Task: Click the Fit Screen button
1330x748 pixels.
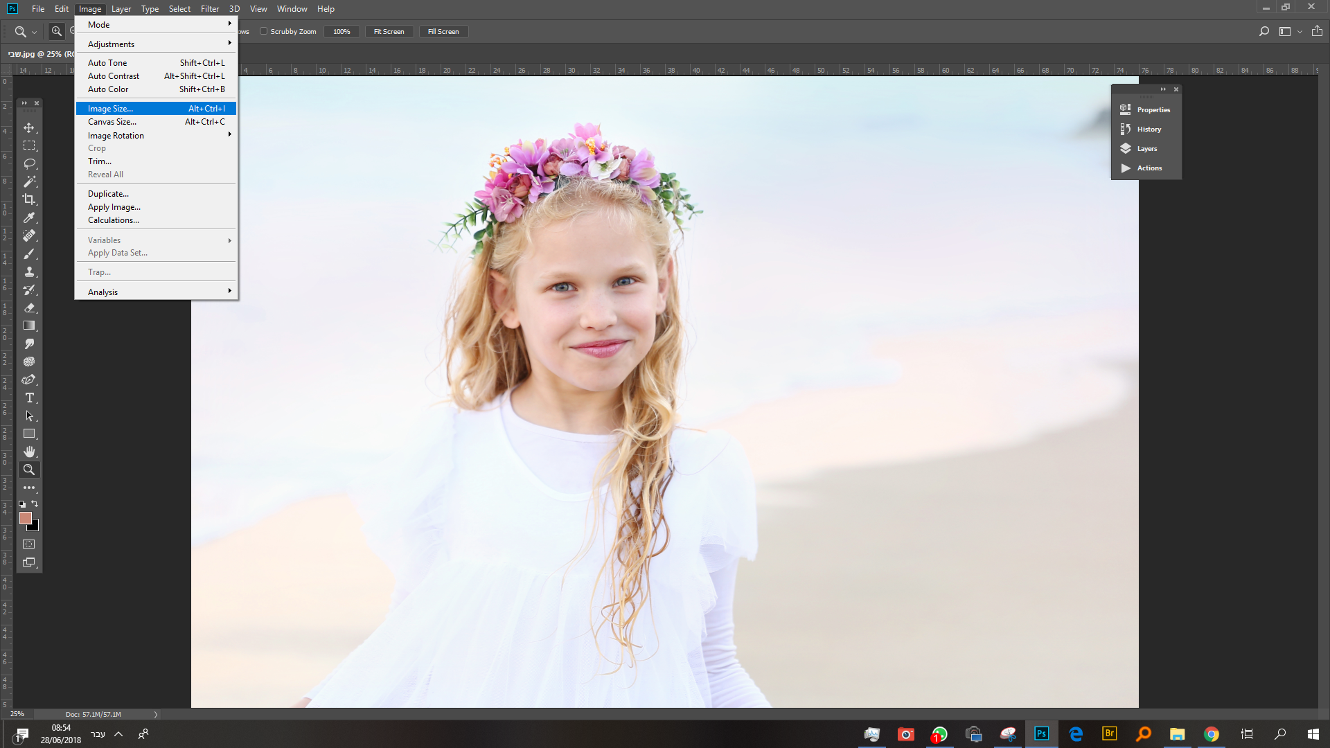Action: pyautogui.click(x=389, y=31)
